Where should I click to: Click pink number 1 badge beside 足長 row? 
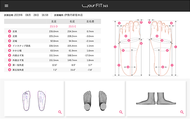pos(9,31)
